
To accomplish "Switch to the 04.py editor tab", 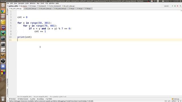I will click(72, 8).
